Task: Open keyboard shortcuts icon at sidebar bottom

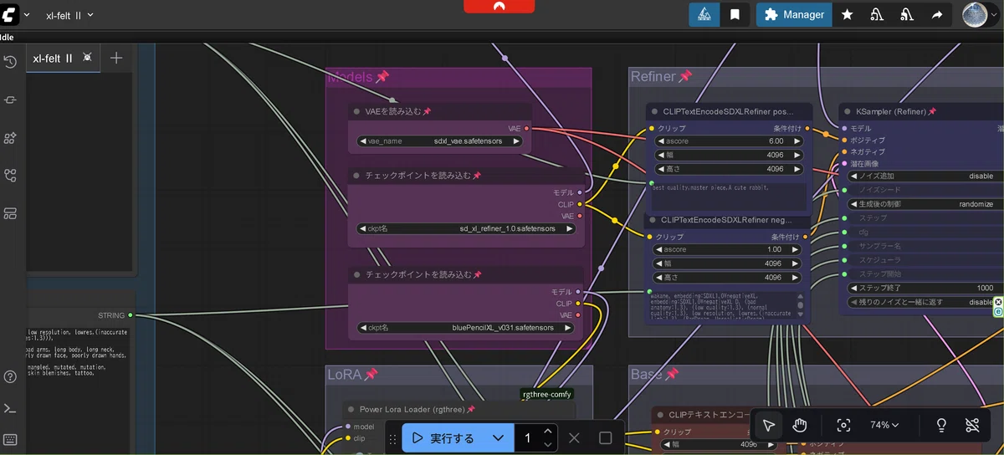Action: click(10, 439)
